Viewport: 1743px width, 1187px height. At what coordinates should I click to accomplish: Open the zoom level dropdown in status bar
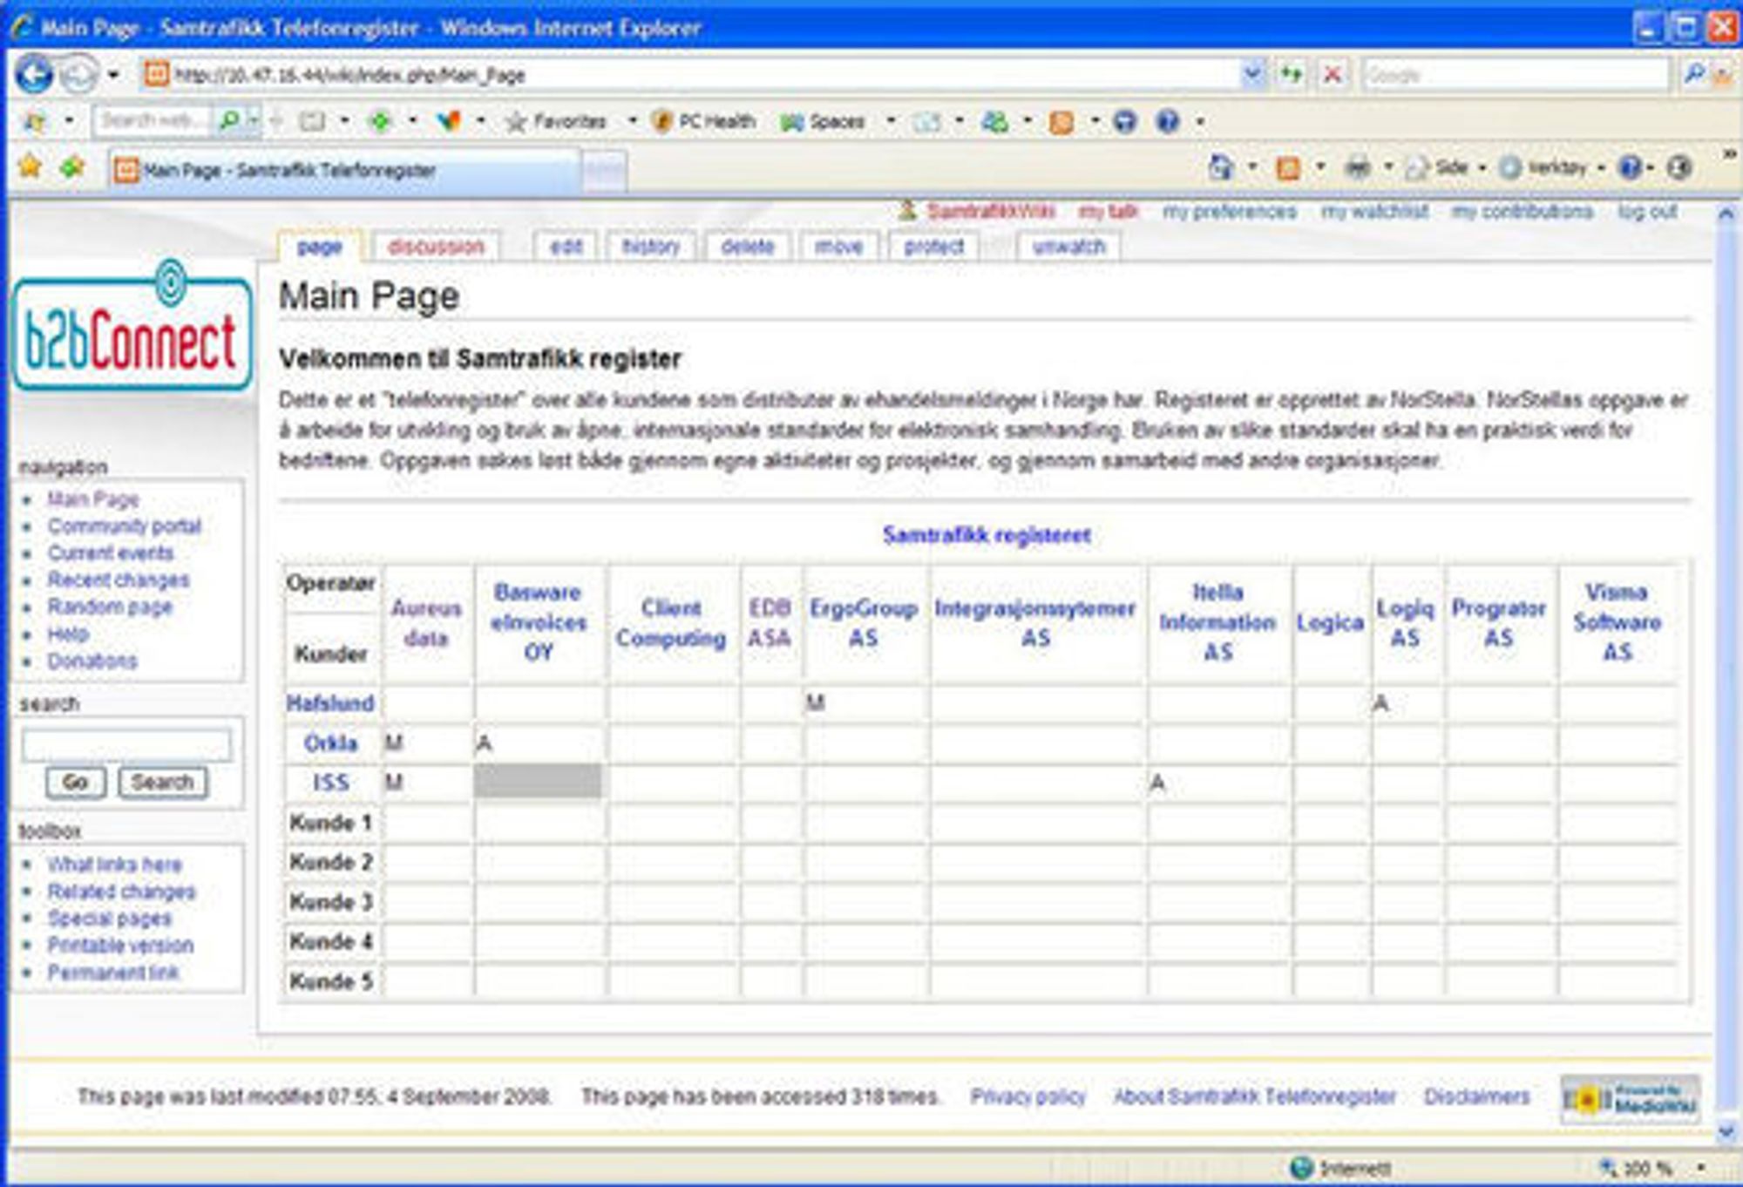coord(1700,1167)
